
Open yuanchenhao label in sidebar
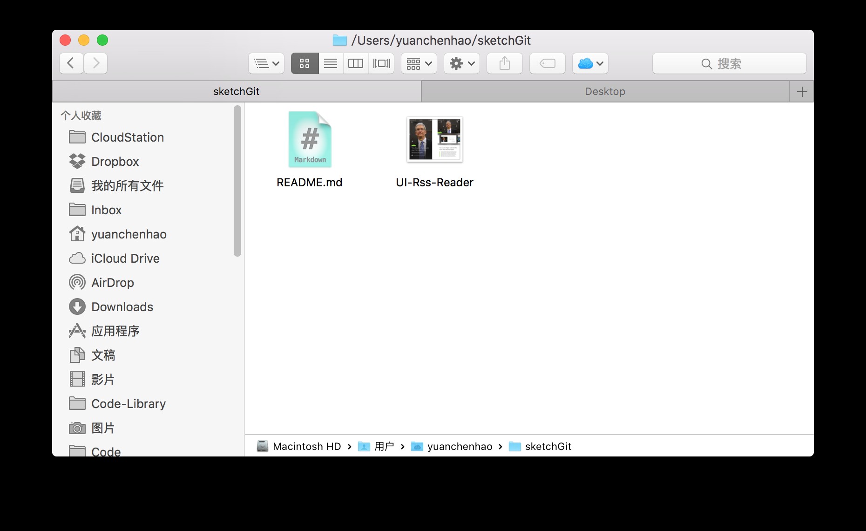(129, 234)
